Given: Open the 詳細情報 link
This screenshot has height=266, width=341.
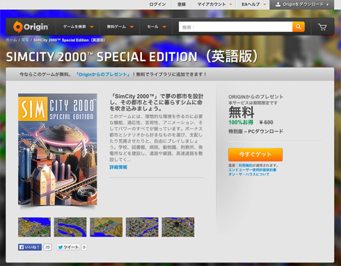Looking at the screenshot, I should coord(118,167).
